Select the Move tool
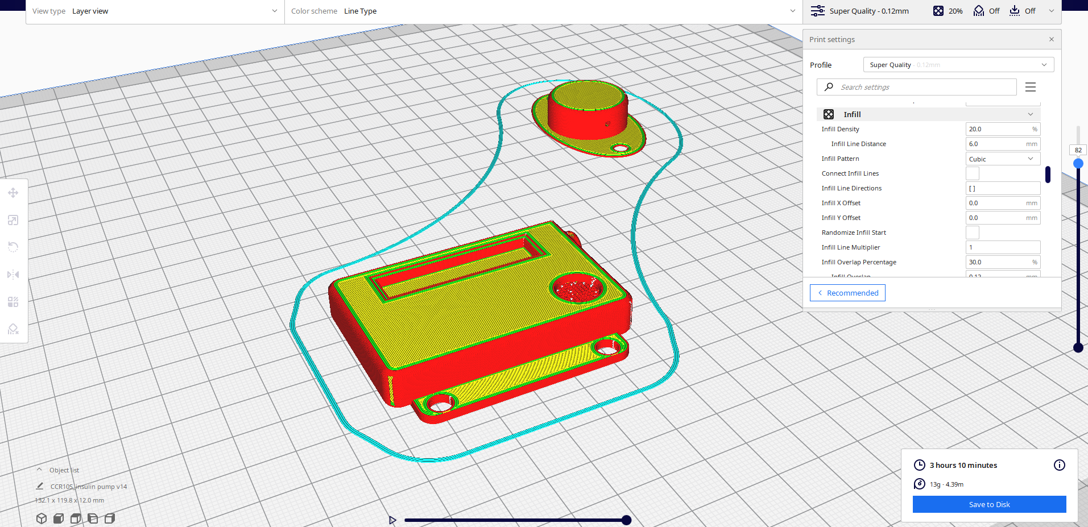This screenshot has height=527, width=1088. pyautogui.click(x=13, y=193)
